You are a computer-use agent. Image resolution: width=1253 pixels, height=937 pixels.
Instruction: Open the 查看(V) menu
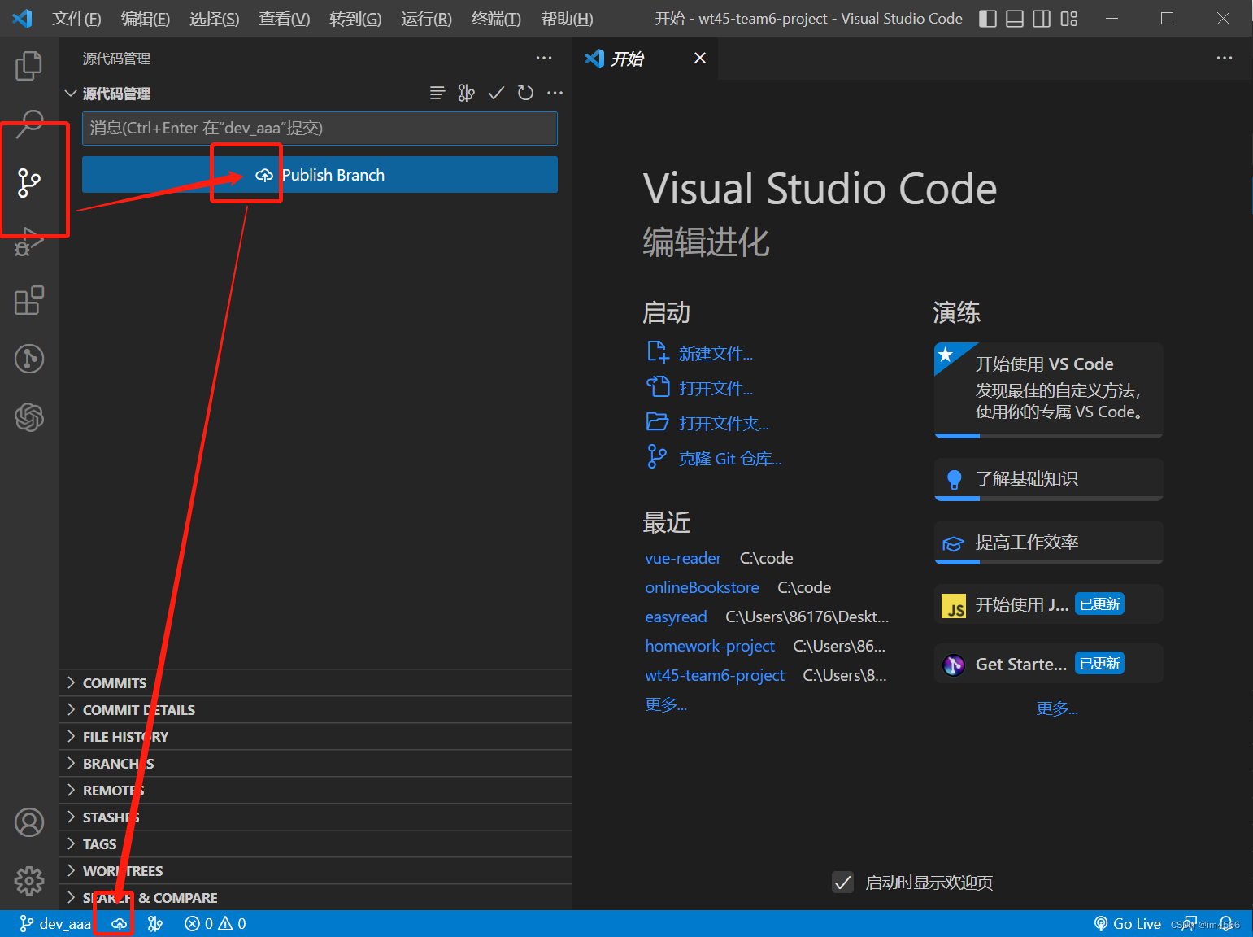285,19
